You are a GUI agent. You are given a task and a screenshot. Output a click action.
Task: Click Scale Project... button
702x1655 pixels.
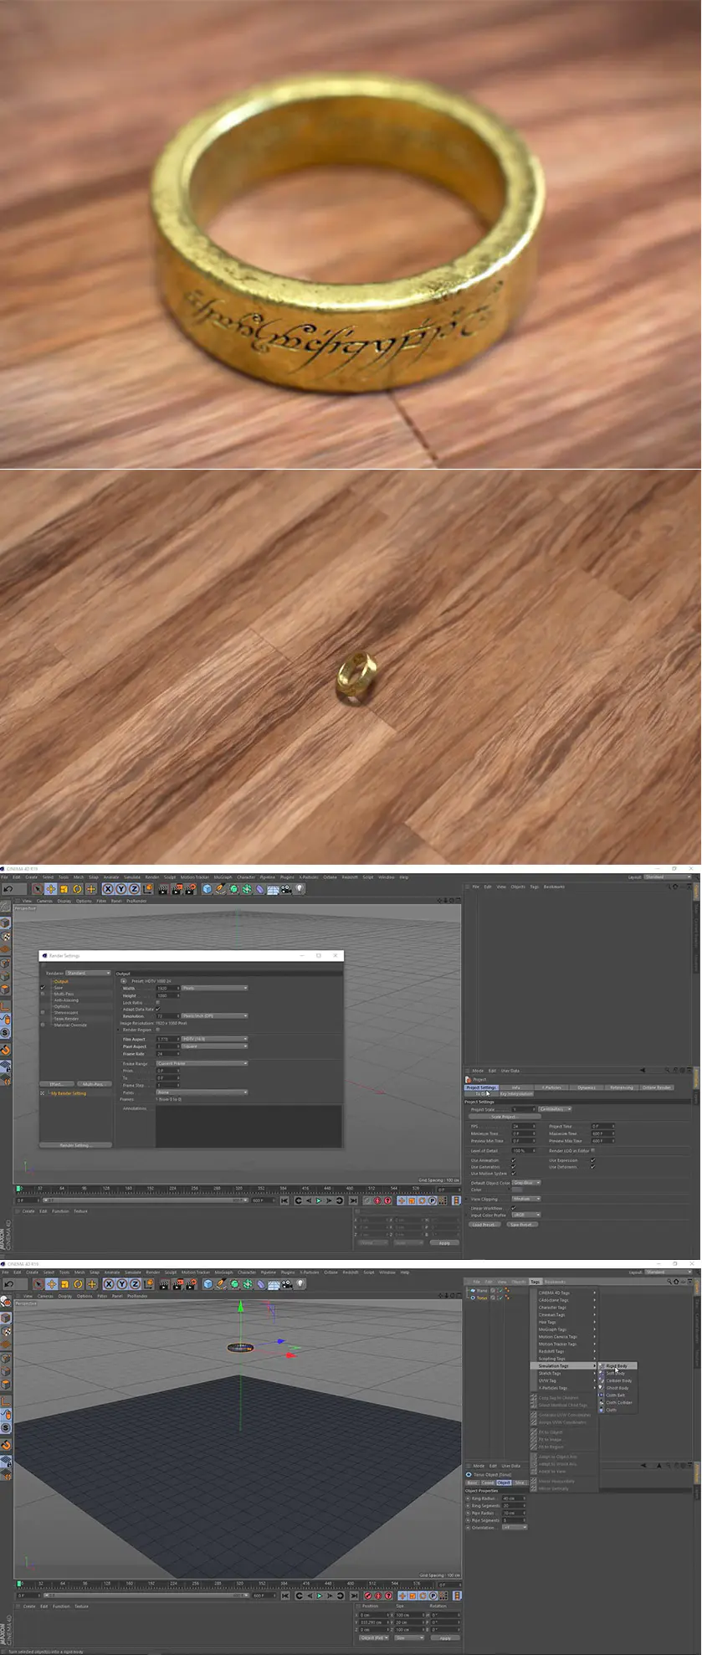point(505,1117)
